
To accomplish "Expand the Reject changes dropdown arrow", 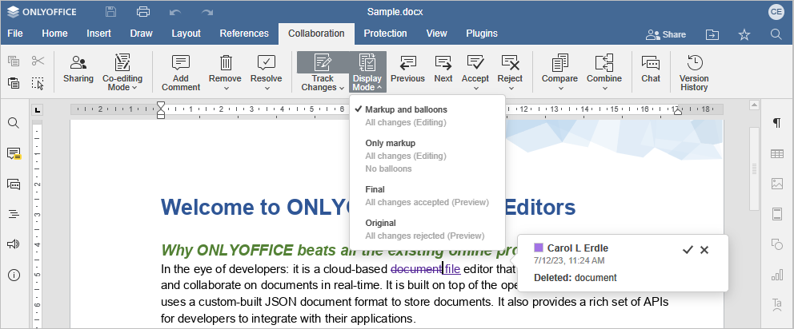I will coord(511,88).
